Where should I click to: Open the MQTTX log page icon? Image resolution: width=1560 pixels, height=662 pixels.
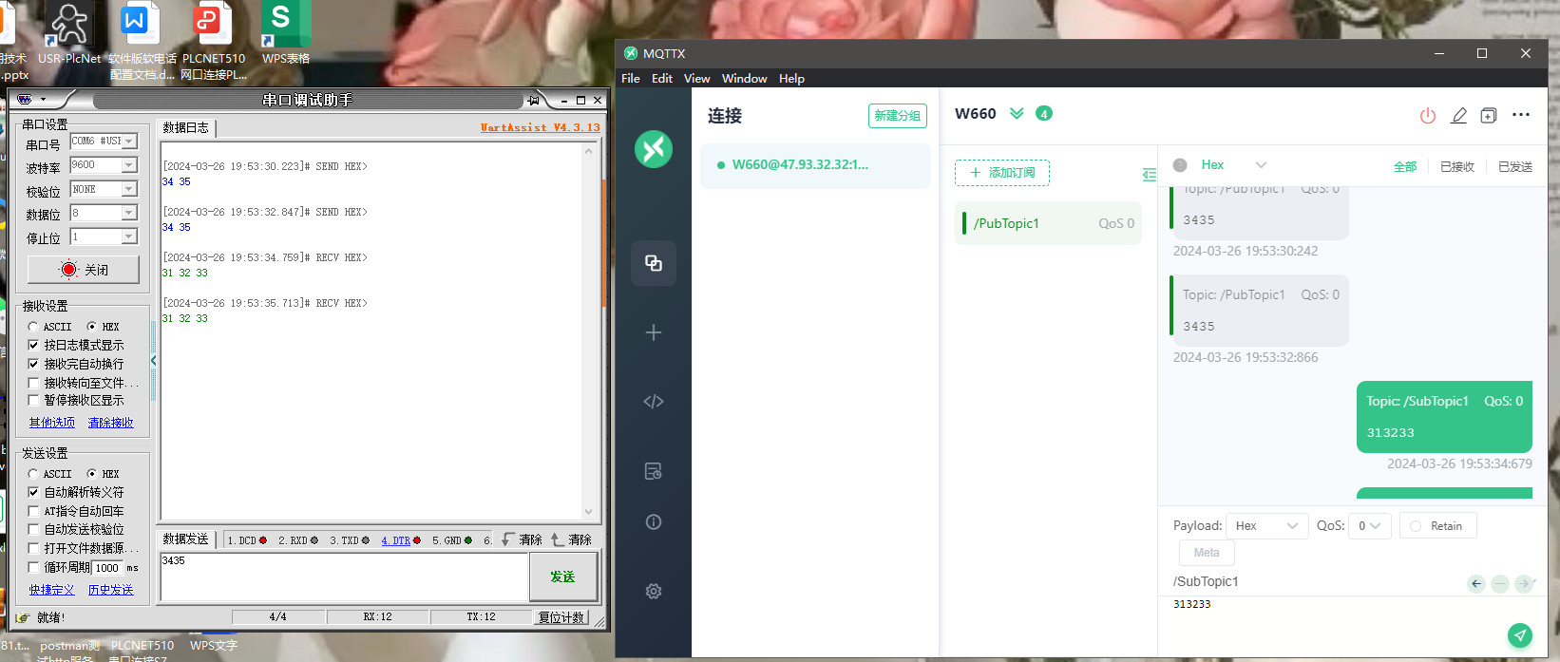point(654,471)
